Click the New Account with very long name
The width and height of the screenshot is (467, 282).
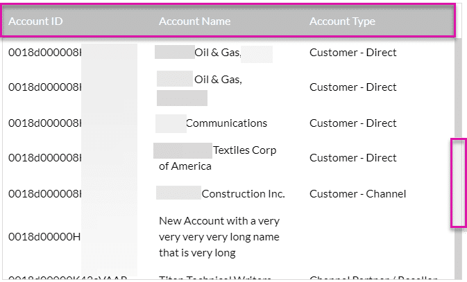pyautogui.click(x=219, y=236)
